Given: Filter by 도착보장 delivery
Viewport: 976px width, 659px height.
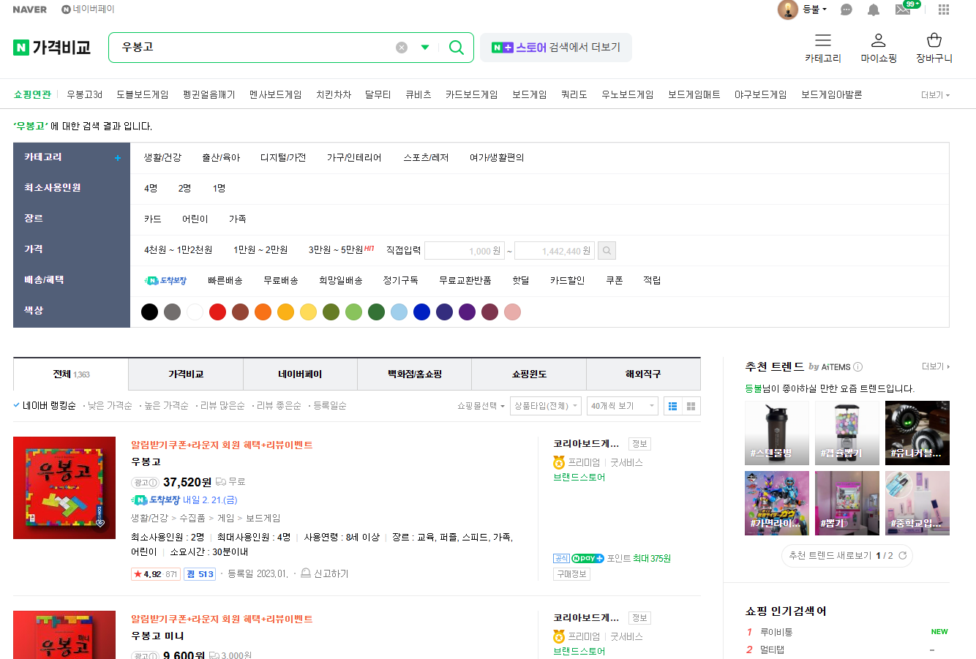Looking at the screenshot, I should 166,281.
